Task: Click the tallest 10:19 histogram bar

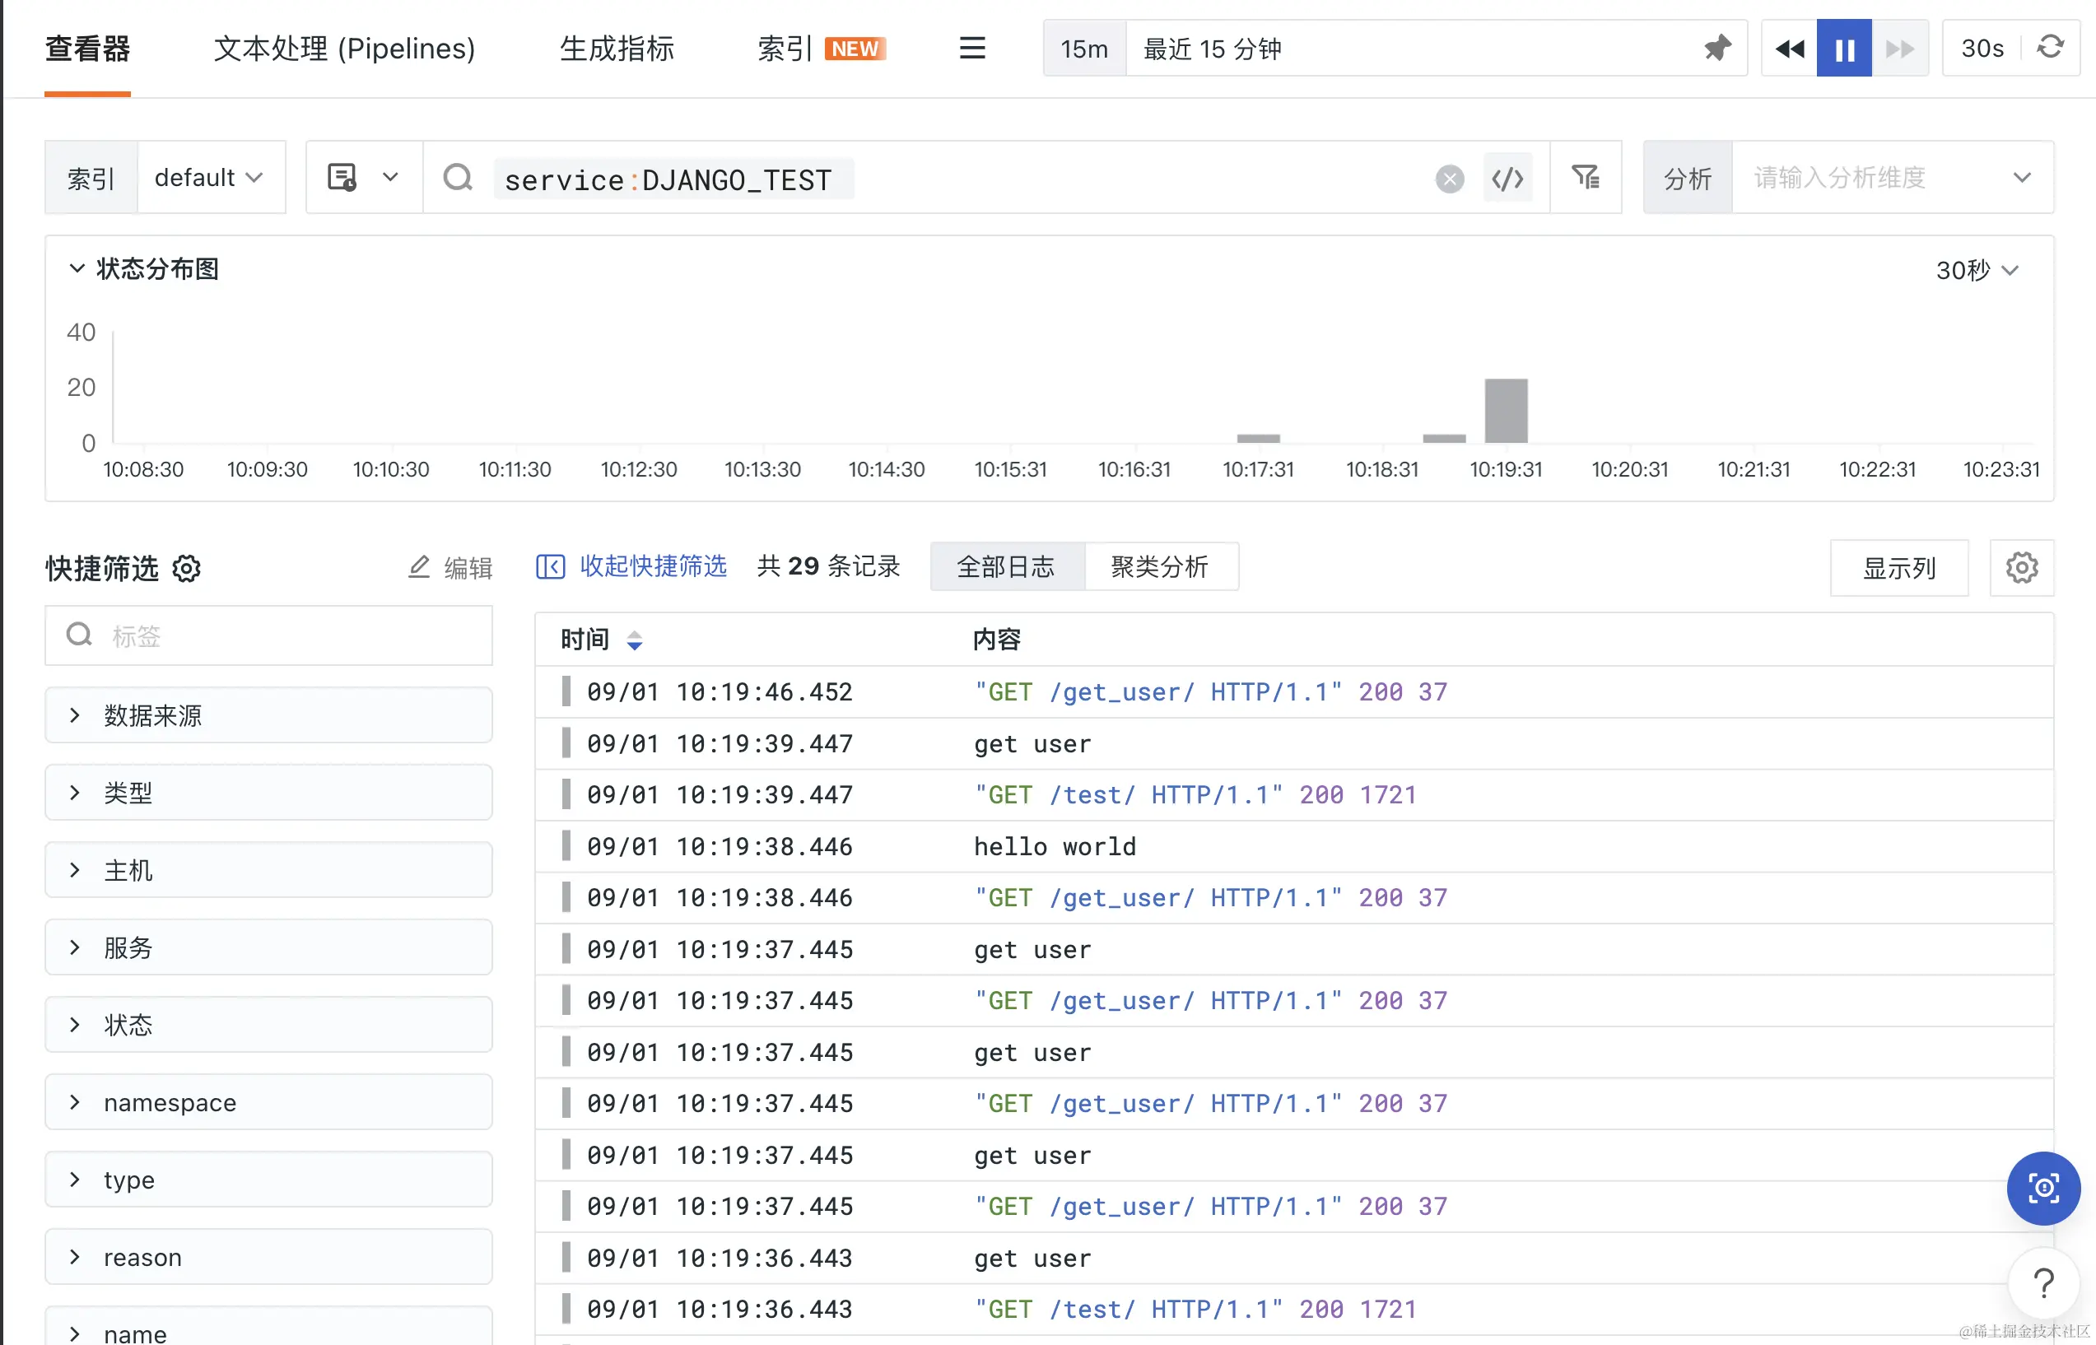Action: (1507, 411)
